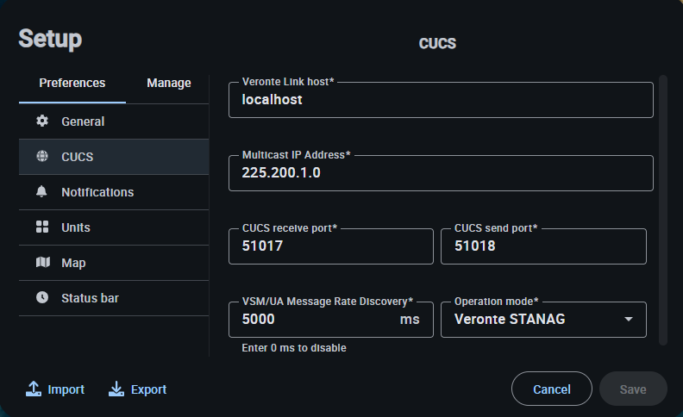Click the General gear icon
The image size is (683, 417).
tap(42, 121)
